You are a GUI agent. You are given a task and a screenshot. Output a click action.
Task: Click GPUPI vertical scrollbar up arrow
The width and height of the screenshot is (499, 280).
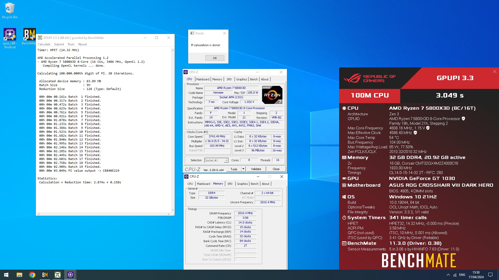173,50
